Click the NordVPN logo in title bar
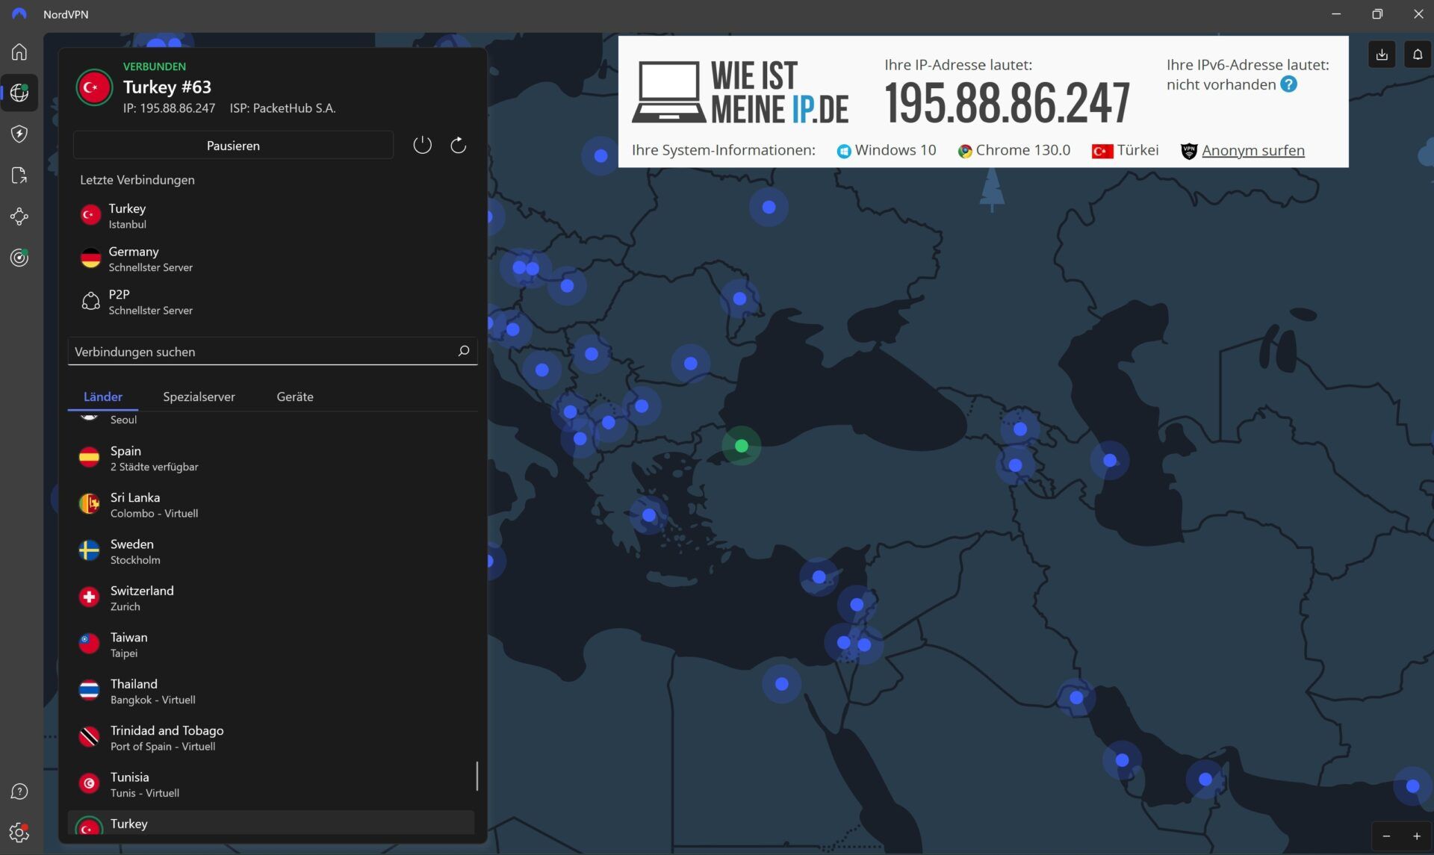Viewport: 1434px width, 855px height. 19,14
